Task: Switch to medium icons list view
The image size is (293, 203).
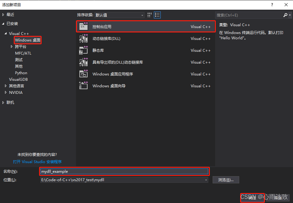Action: (157, 15)
